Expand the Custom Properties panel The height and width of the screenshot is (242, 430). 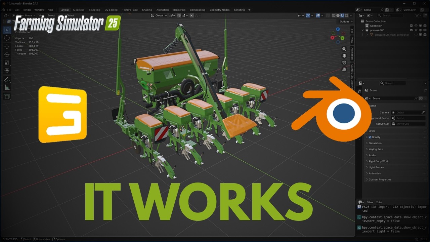point(395,179)
